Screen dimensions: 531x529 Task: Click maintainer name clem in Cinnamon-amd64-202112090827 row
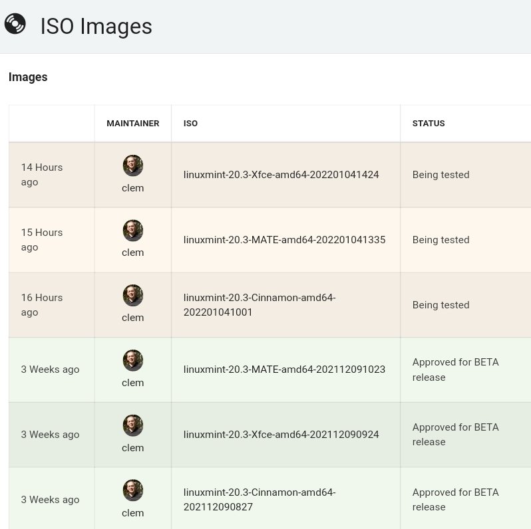[x=133, y=513]
